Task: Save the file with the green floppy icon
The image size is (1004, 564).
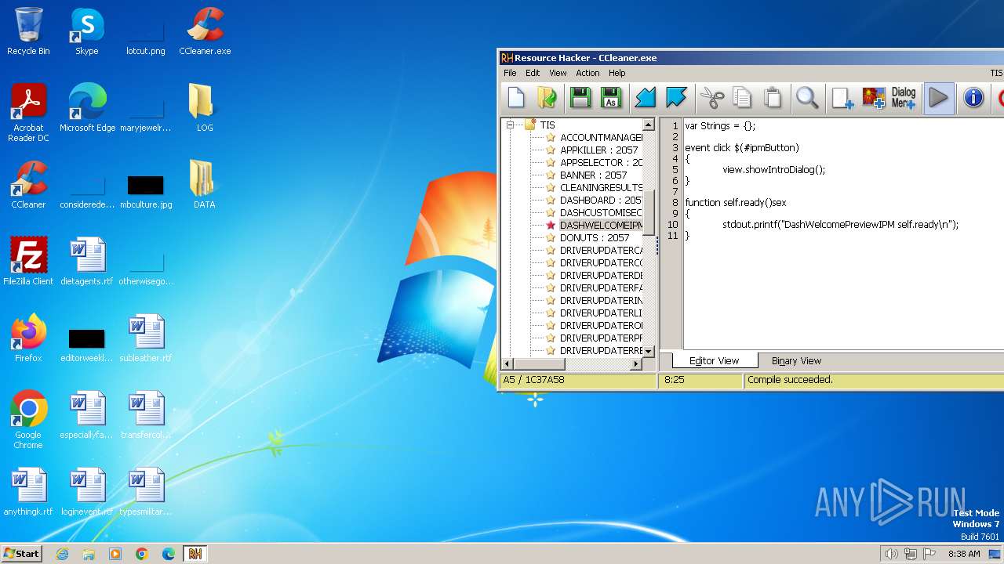Action: [x=580, y=98]
